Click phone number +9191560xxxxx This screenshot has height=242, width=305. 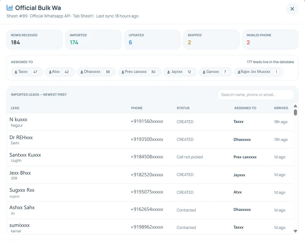(x=147, y=122)
